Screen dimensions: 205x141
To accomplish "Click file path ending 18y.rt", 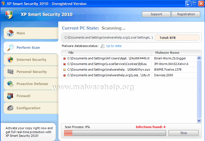I will click(x=109, y=75).
